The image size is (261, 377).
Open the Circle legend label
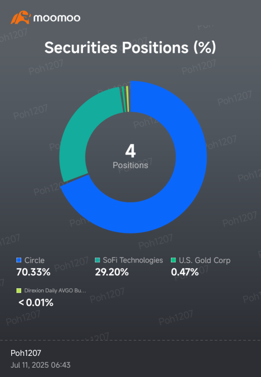pos(34,260)
